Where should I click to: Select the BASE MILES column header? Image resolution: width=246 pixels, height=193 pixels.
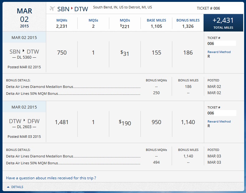click(156, 20)
